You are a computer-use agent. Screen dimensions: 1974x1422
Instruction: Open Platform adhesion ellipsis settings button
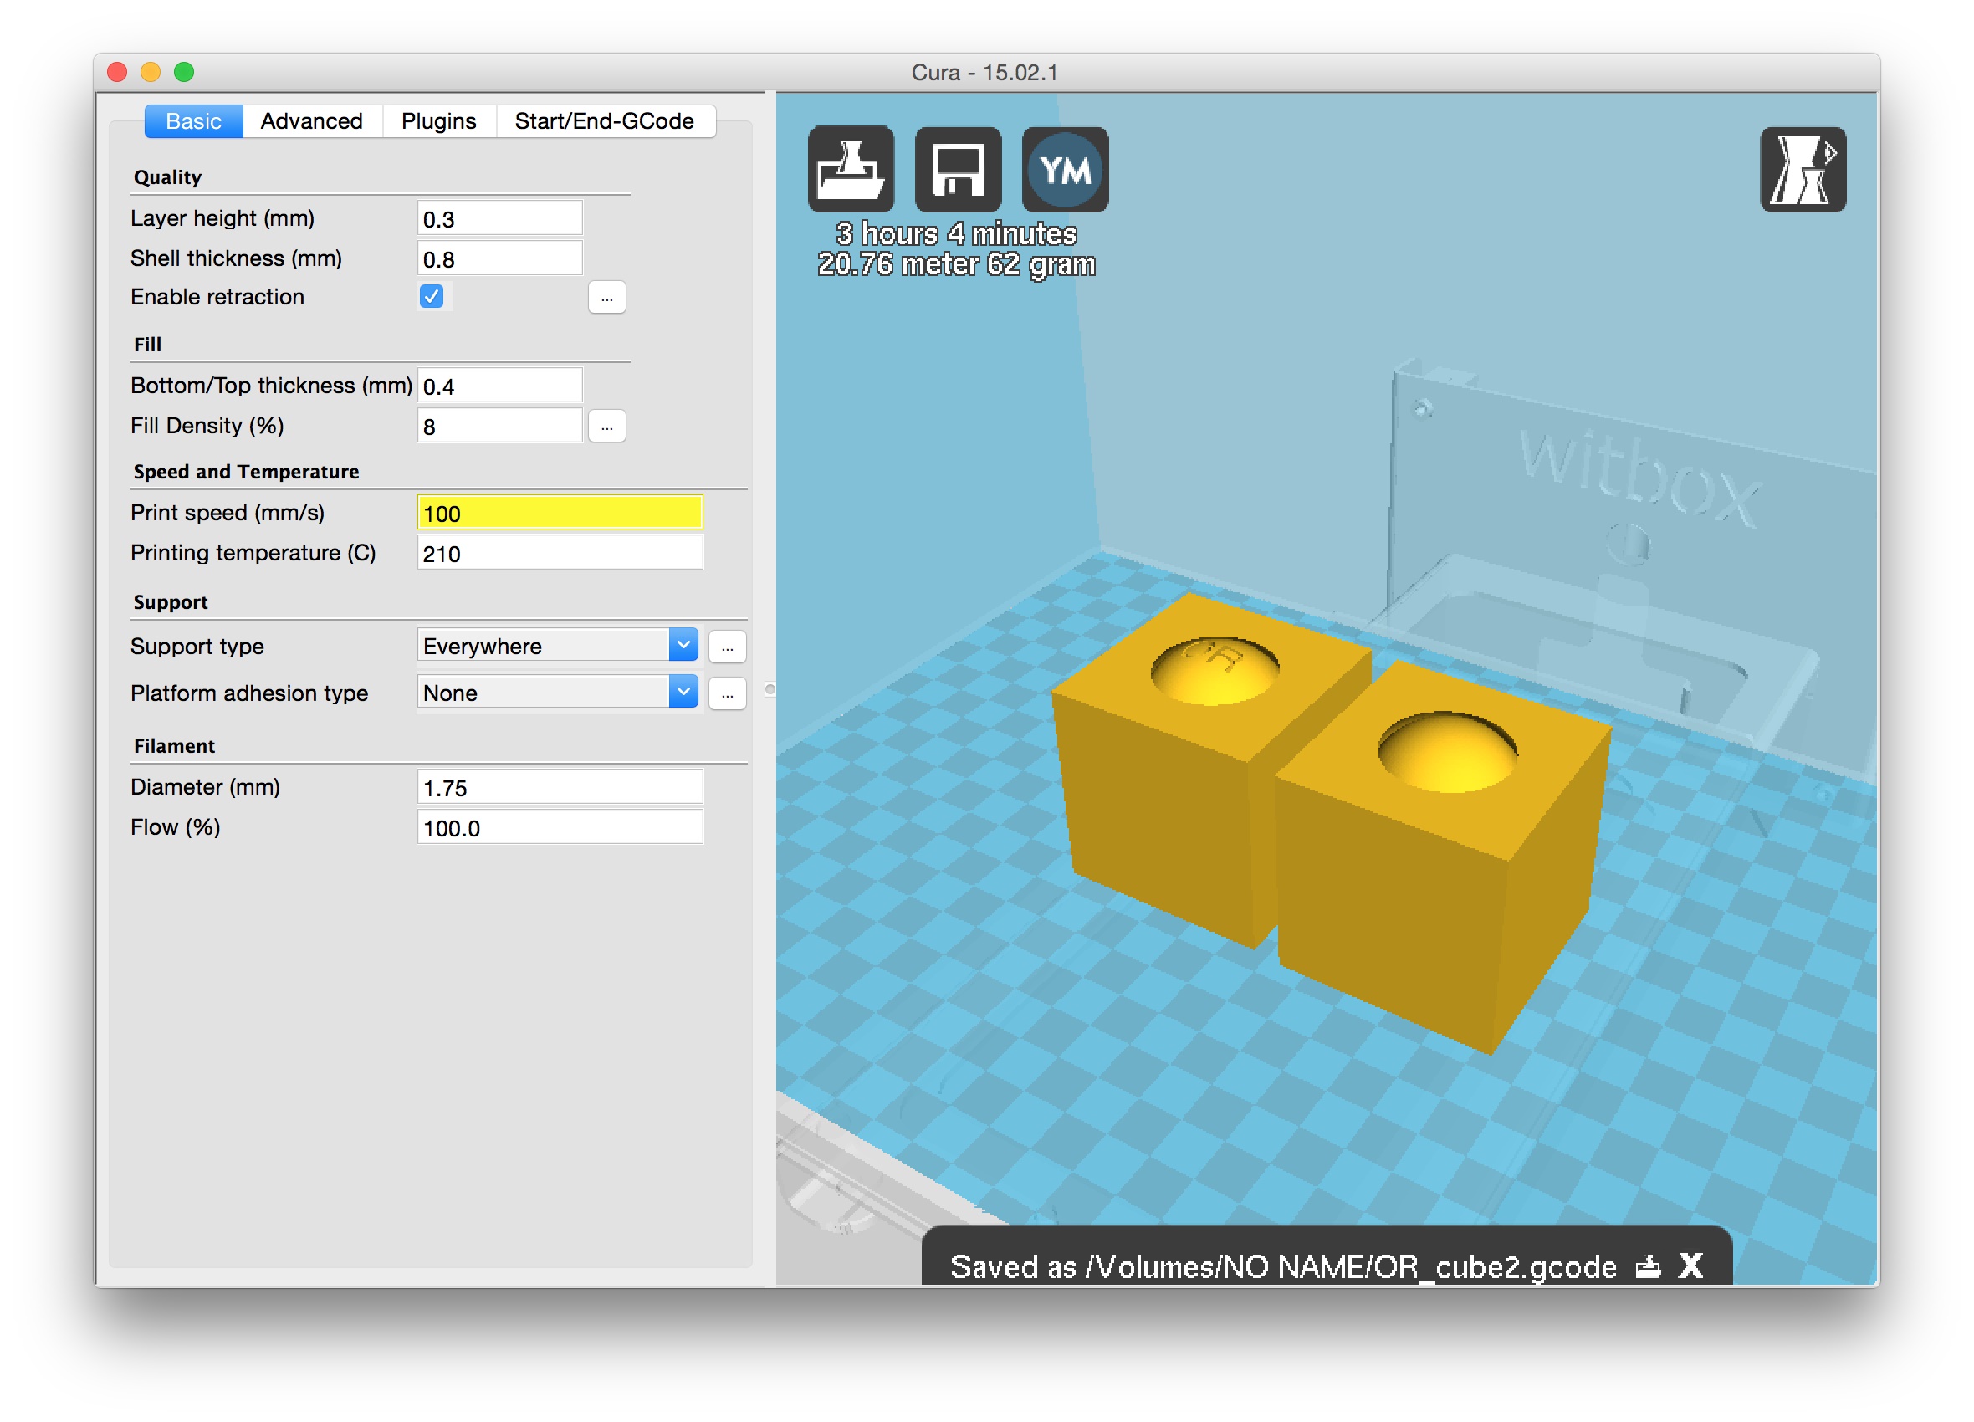727,693
